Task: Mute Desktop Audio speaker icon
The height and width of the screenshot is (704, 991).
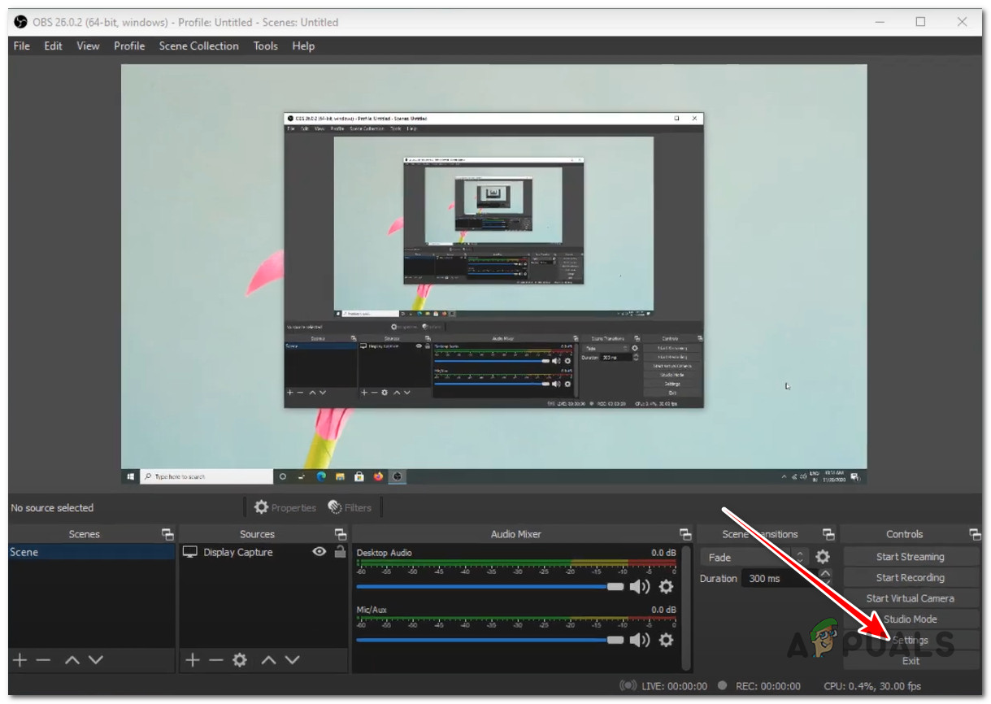Action: click(x=640, y=586)
